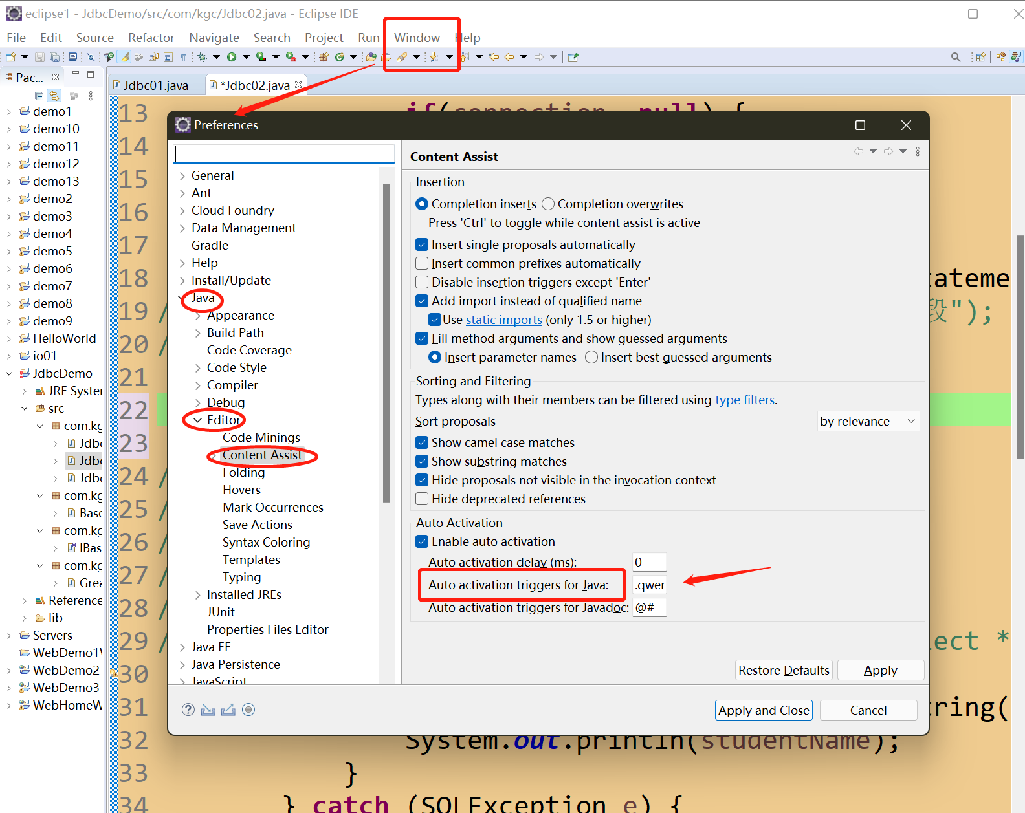Click the Auto activation delay field
This screenshot has width=1025, height=813.
650,562
